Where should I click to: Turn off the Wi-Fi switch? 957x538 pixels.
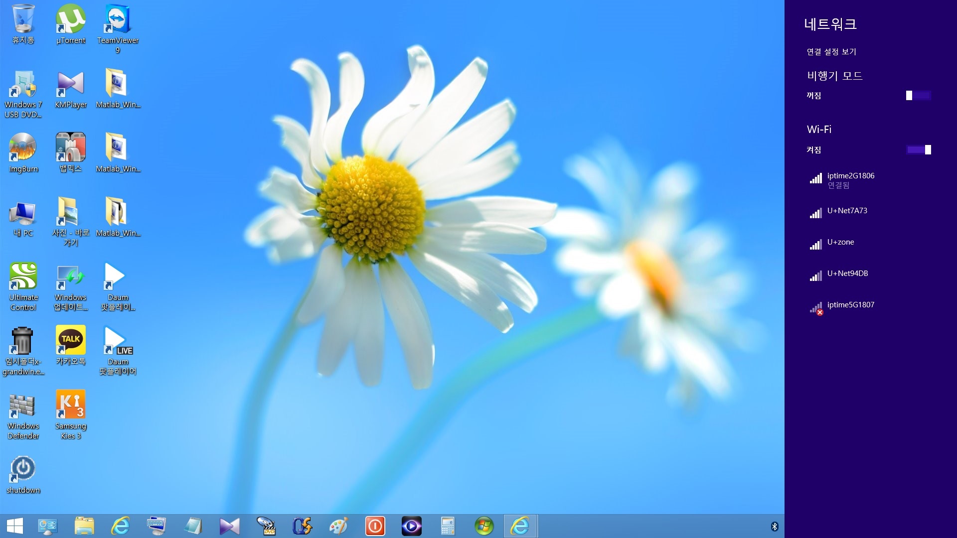(x=918, y=149)
